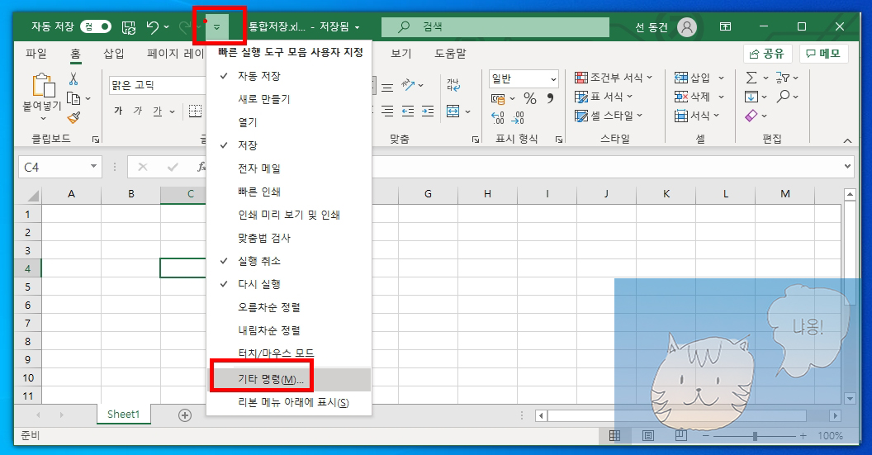The height and width of the screenshot is (455, 872).
Task: Click the Increase Indent icon
Action: pos(428,111)
